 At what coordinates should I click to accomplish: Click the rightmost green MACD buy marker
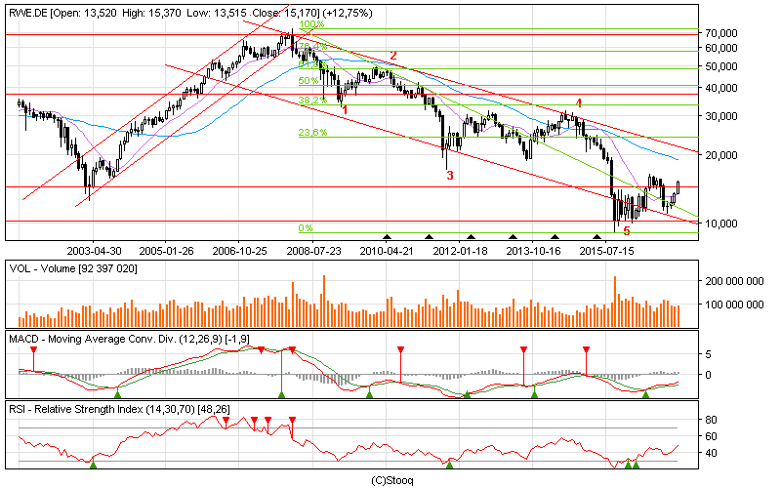click(645, 394)
